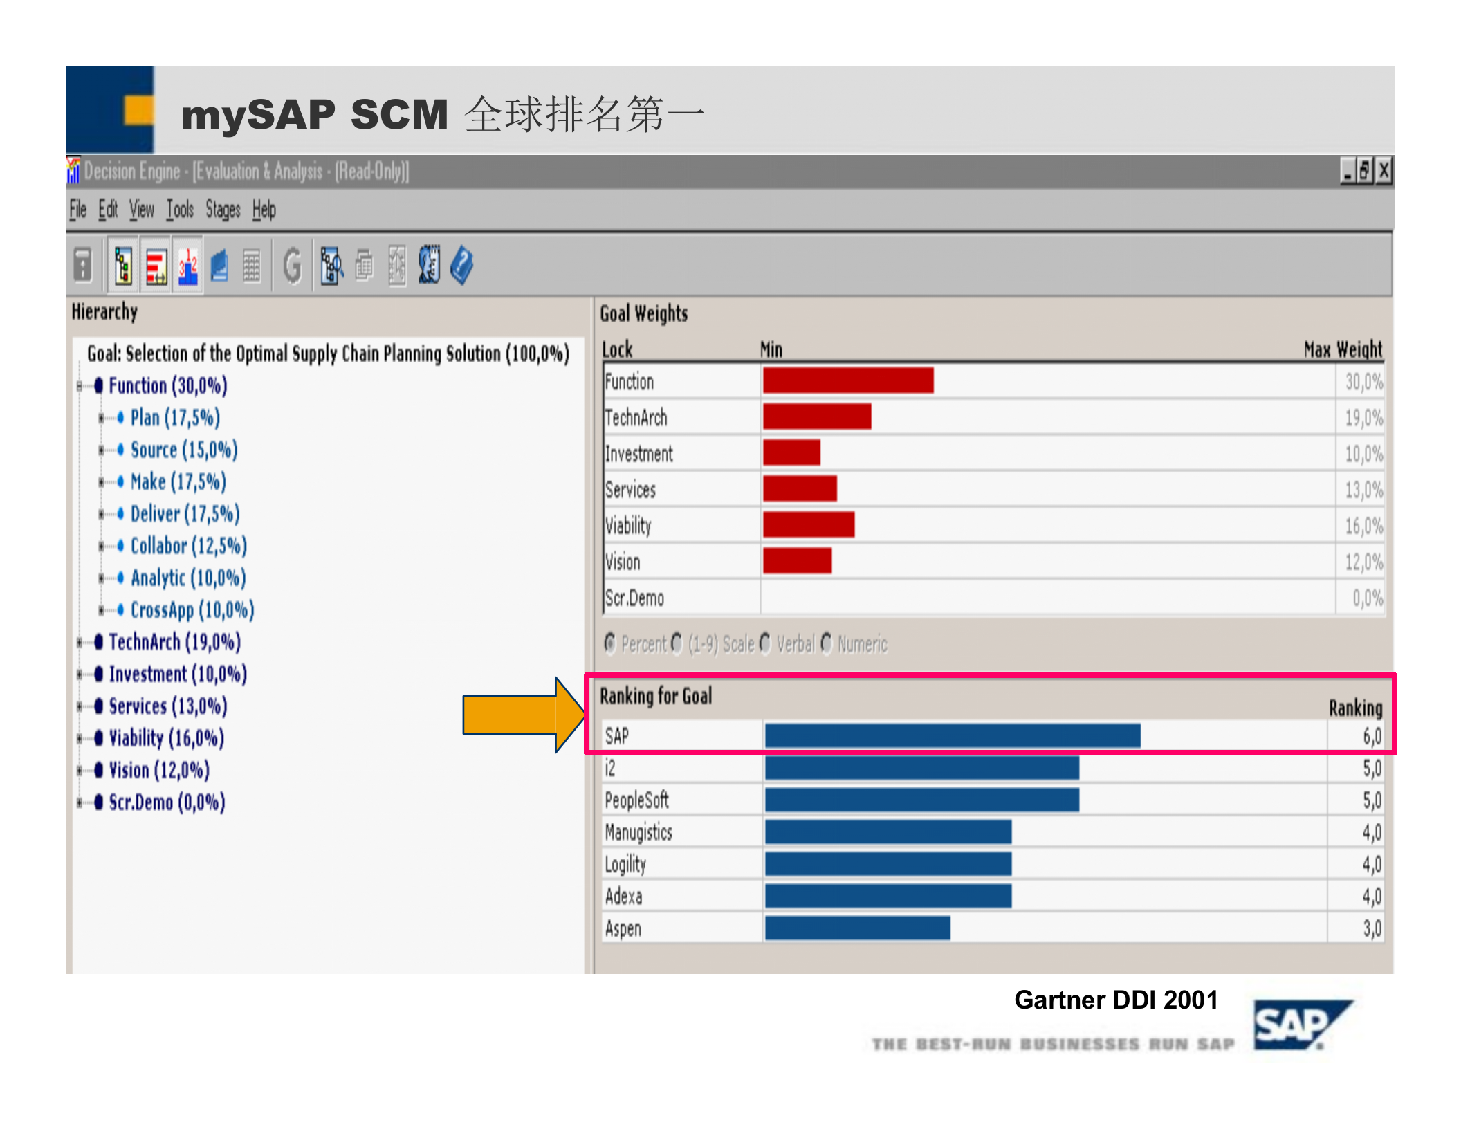
Task: Open the Stages menu
Action: [223, 209]
